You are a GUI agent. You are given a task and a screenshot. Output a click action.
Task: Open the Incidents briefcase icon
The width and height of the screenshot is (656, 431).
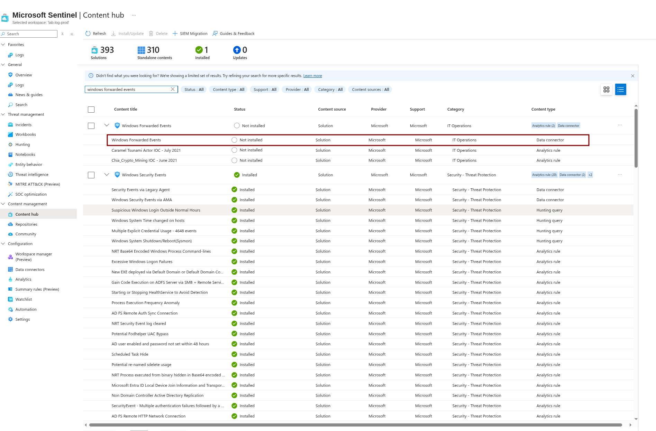[10, 125]
